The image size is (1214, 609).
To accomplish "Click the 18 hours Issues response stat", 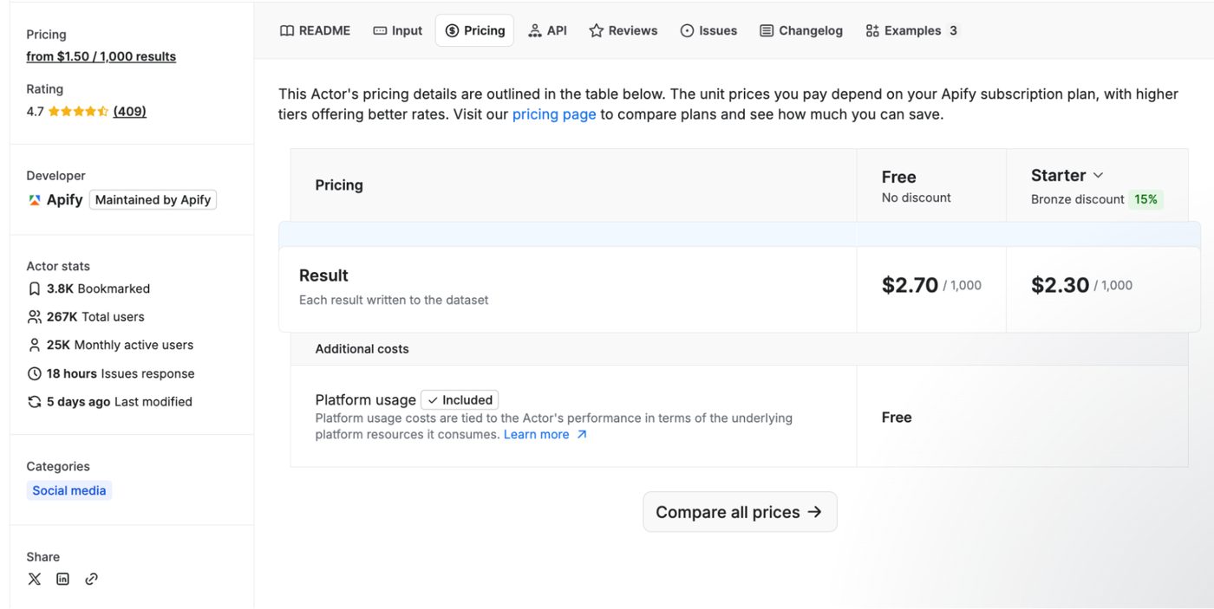I will (121, 373).
